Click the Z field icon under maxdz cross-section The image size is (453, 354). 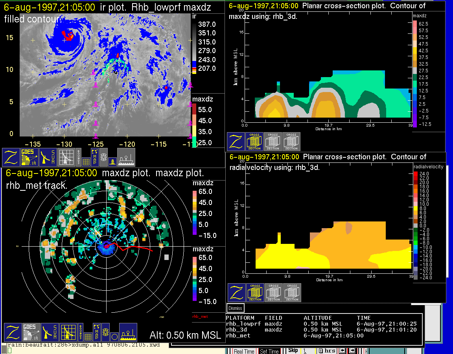236,142
